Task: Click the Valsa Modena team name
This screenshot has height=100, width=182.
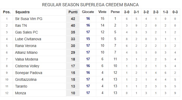Action: (27, 59)
